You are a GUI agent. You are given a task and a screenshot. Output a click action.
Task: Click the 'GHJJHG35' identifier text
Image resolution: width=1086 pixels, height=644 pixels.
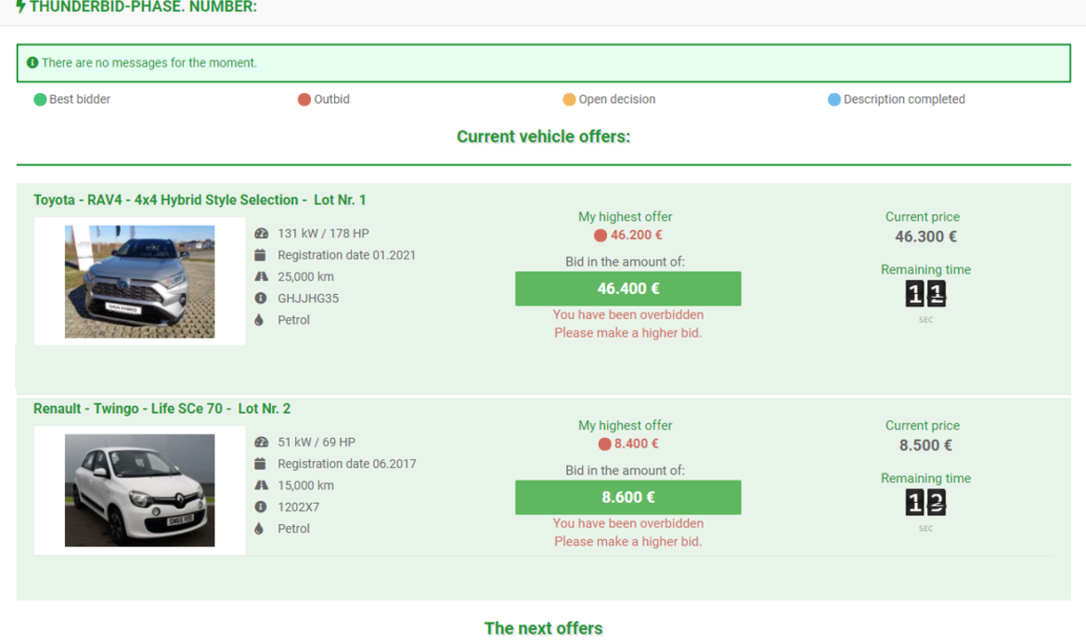tap(308, 298)
